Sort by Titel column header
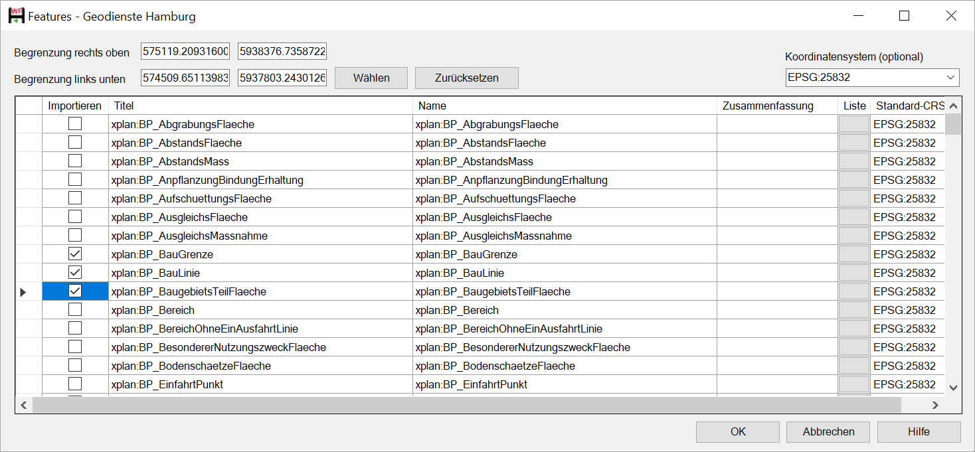Image resolution: width=975 pixels, height=452 pixels. click(x=259, y=106)
